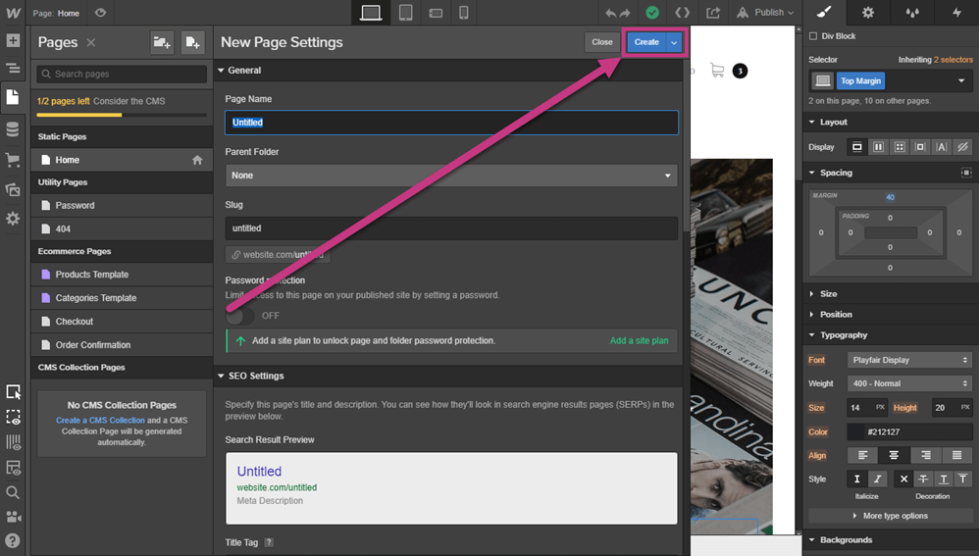This screenshot has height=556, width=980.
Task: Open the cart icon on canvas
Action: (x=717, y=71)
